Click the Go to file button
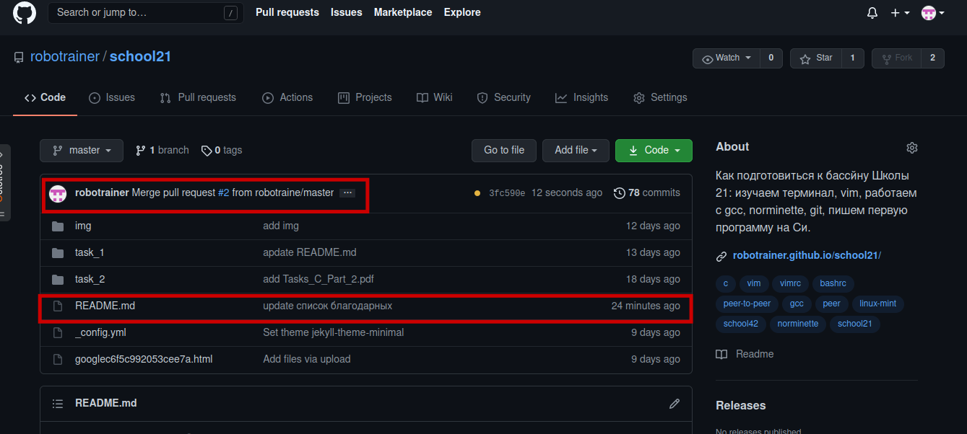 pos(504,151)
